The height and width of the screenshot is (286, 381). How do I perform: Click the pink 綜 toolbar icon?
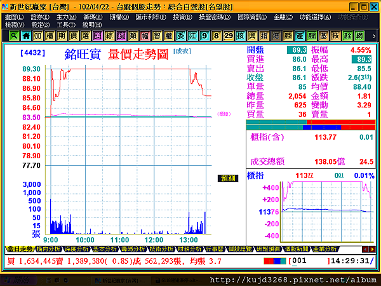pyautogui.click(x=121, y=36)
